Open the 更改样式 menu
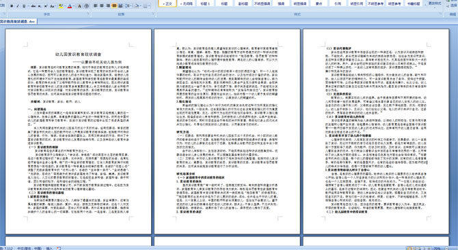This screenshot has height=250, width=458. point(435,3)
